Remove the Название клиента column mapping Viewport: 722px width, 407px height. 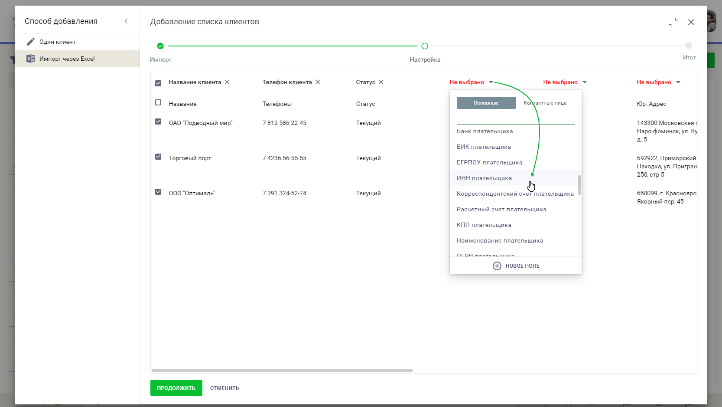pyautogui.click(x=227, y=82)
